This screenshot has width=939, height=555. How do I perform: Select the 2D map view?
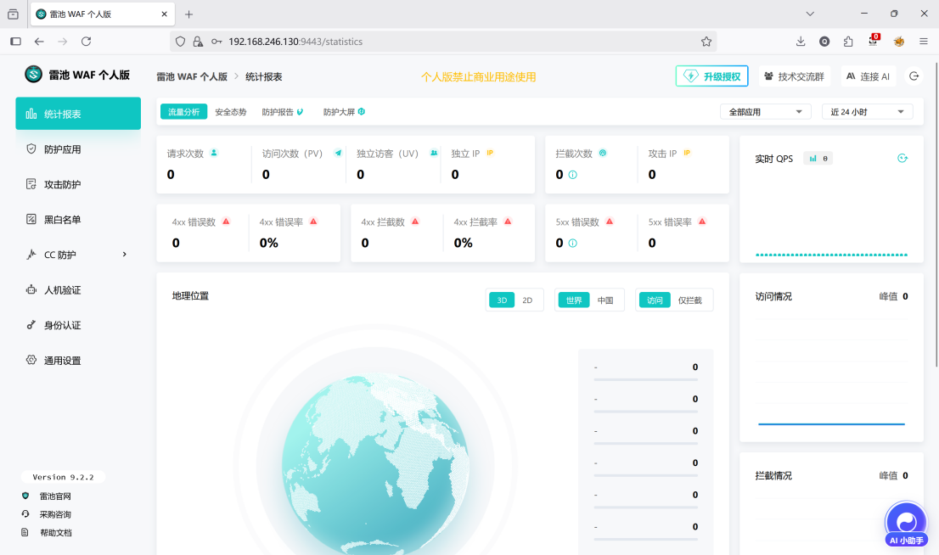coord(527,300)
